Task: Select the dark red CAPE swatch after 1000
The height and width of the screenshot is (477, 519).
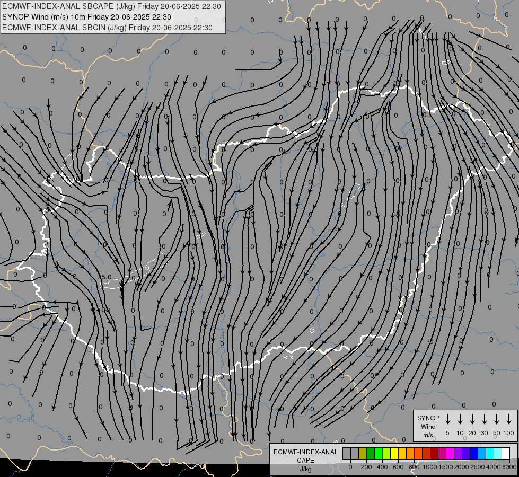Action: 434,453
